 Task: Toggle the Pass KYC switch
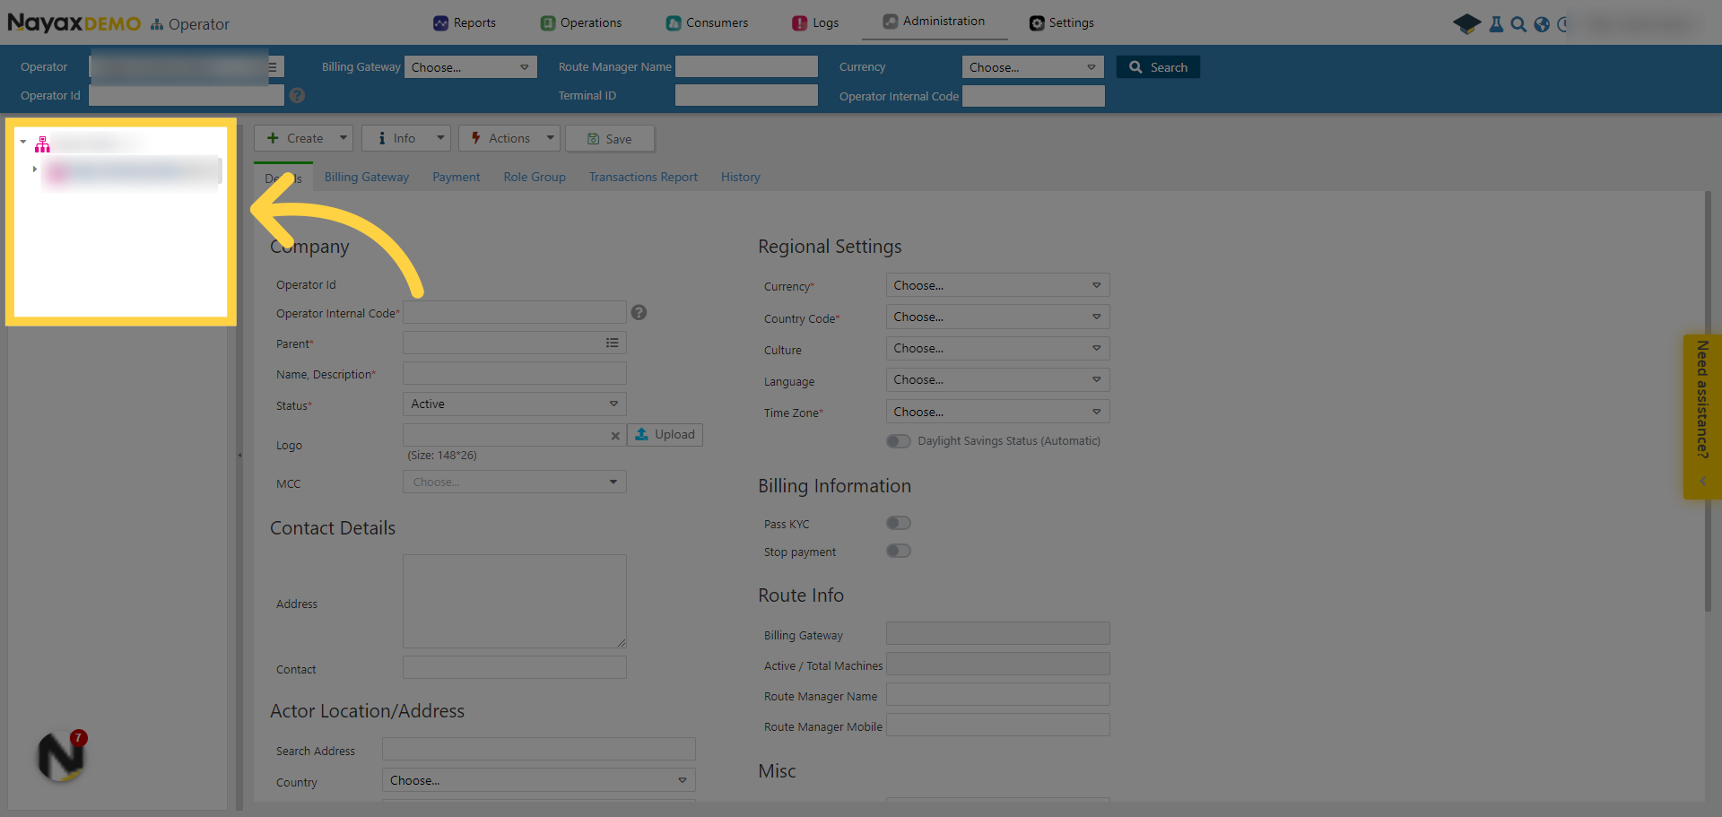(x=899, y=524)
